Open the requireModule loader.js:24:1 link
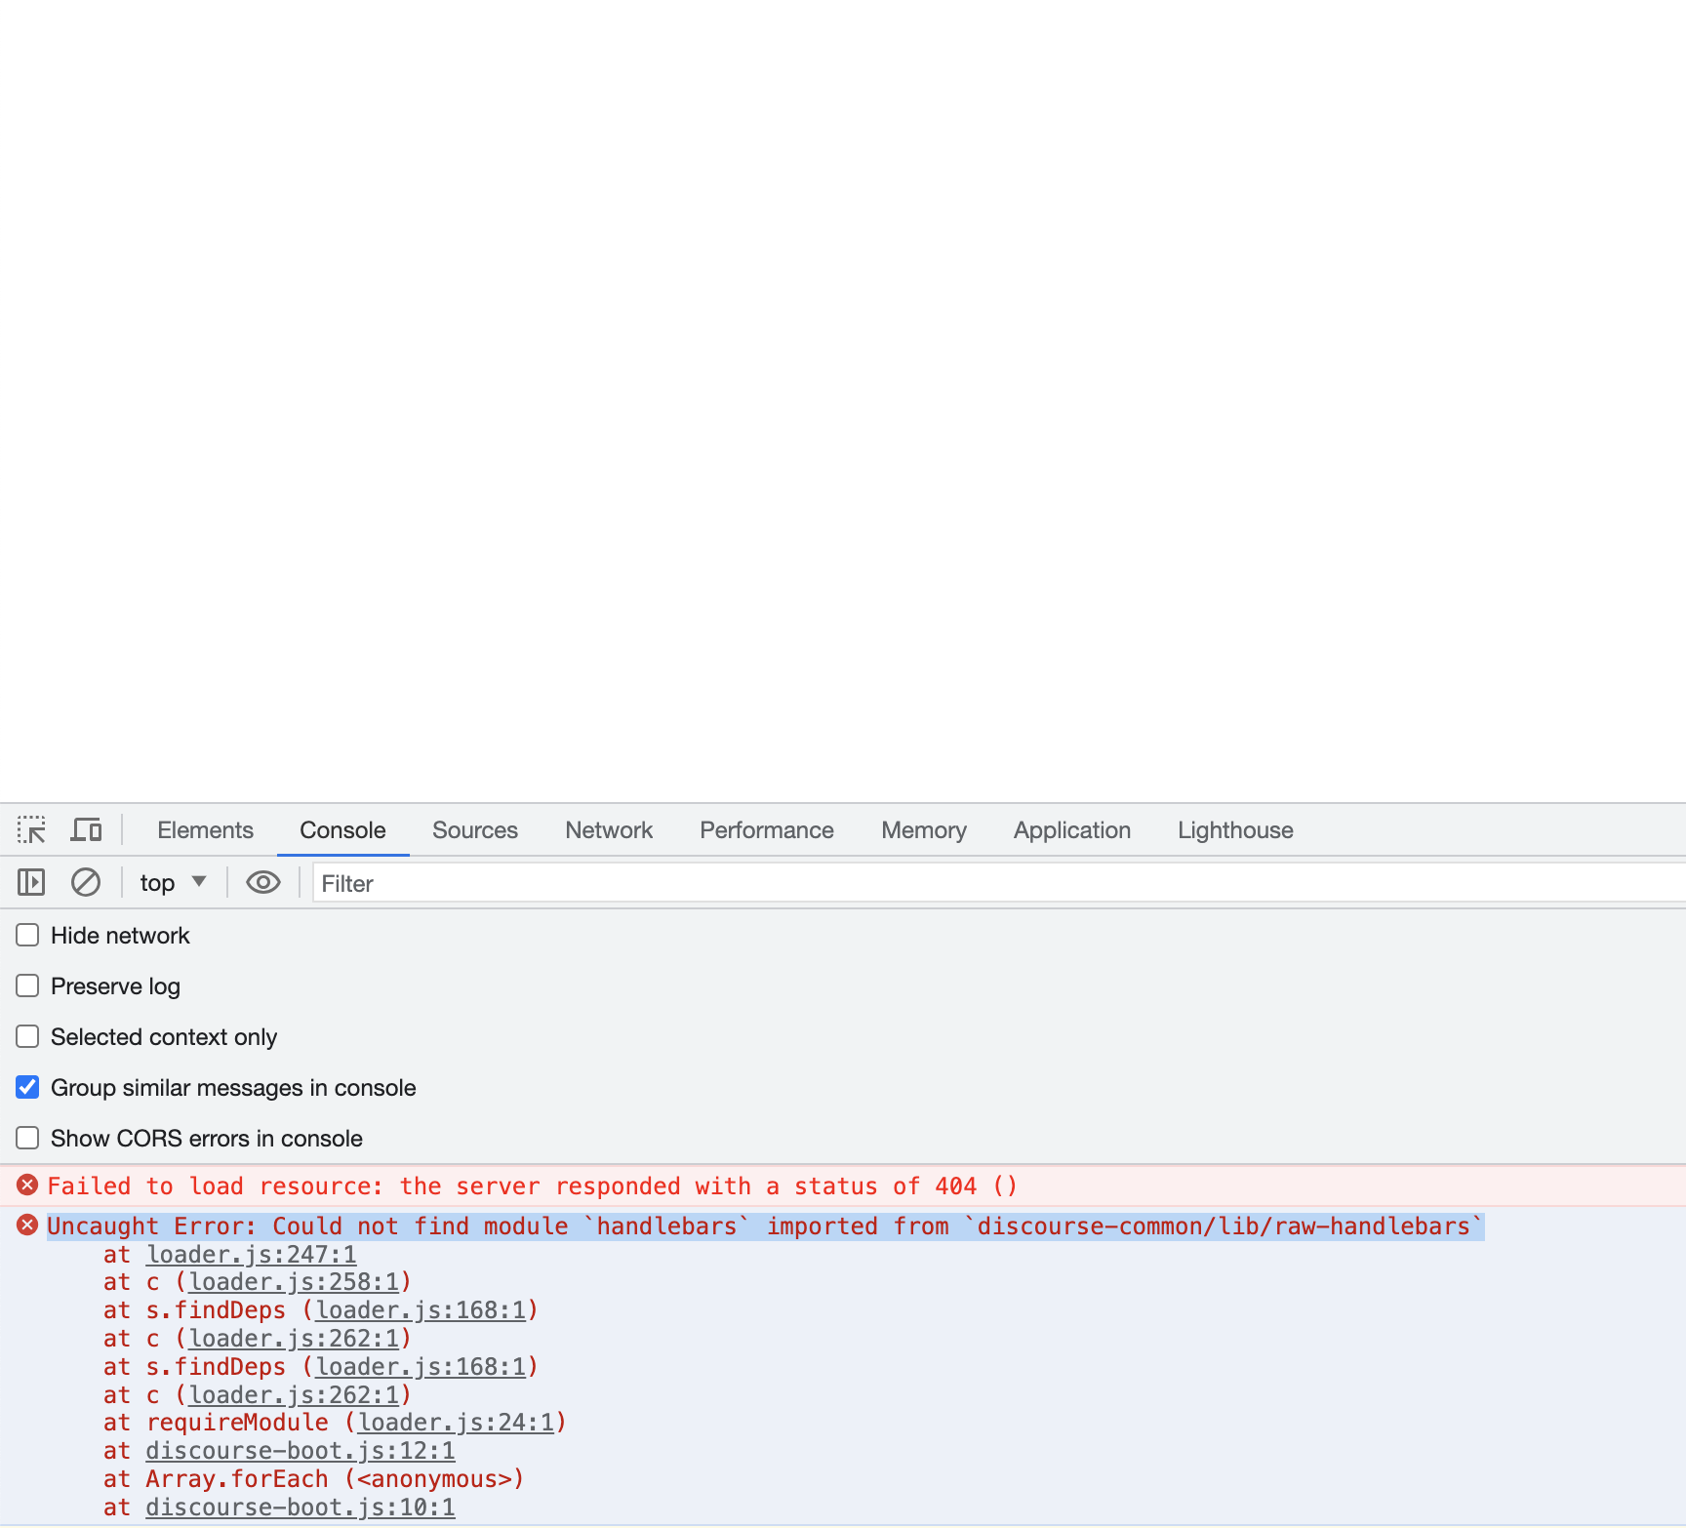1686x1528 pixels. pos(456,1423)
